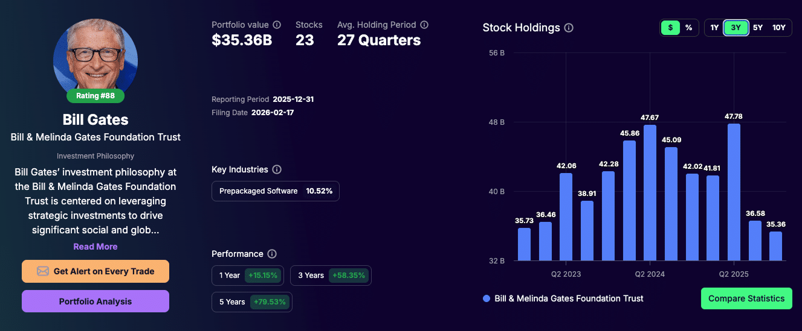Click the Avg. Holding Period info icon

pos(424,25)
